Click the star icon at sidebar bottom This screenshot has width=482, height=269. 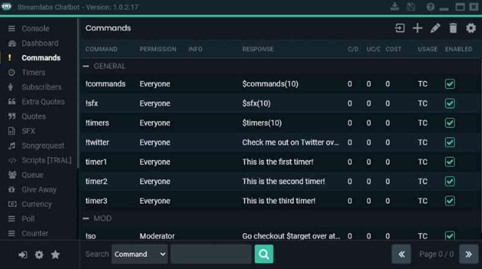(55, 255)
